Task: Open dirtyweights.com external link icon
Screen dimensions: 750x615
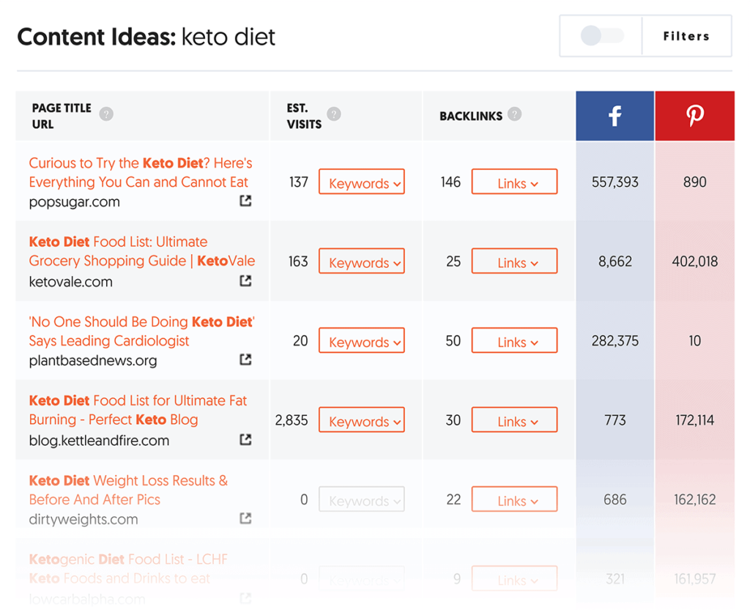Action: (245, 518)
